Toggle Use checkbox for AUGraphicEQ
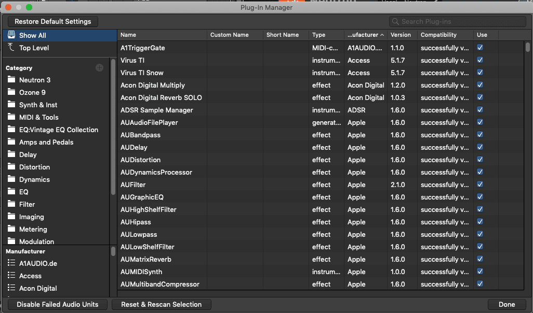Screen dimensions: 533x313 480,197
